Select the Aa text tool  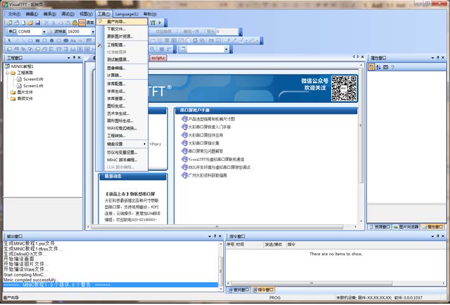pyautogui.click(x=73, y=41)
